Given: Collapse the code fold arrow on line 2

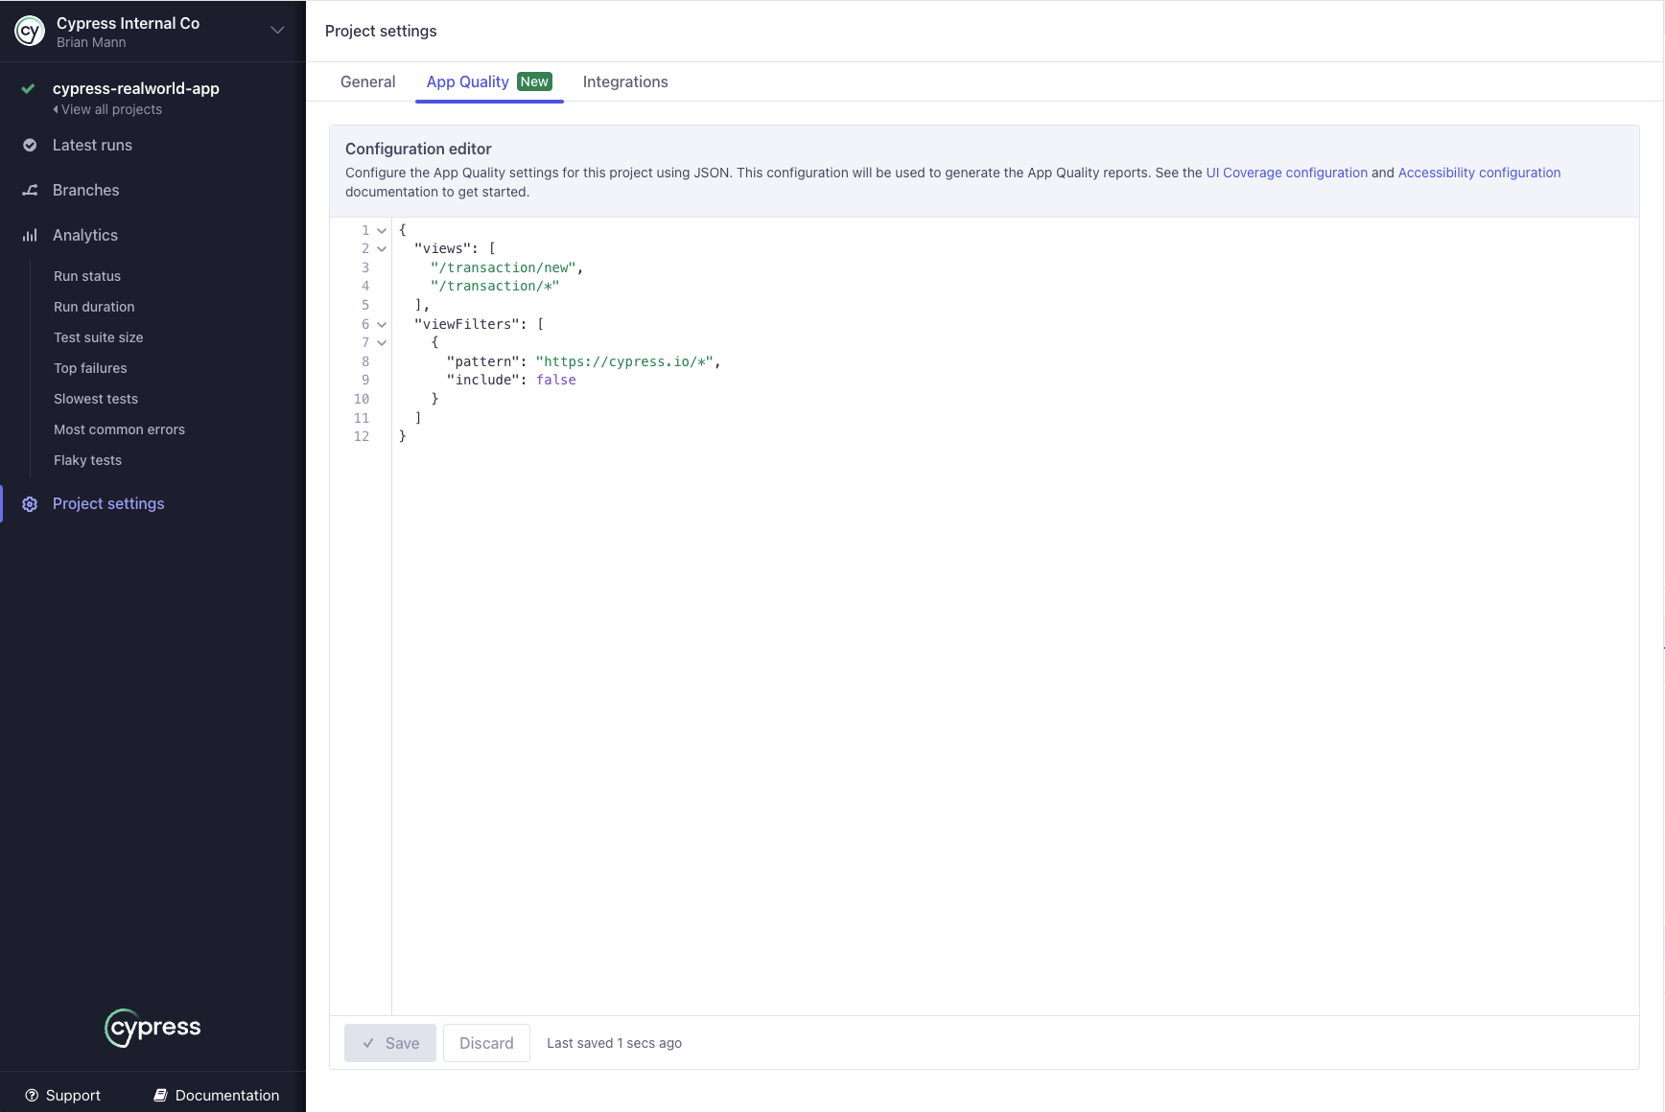Looking at the screenshot, I should click(382, 249).
